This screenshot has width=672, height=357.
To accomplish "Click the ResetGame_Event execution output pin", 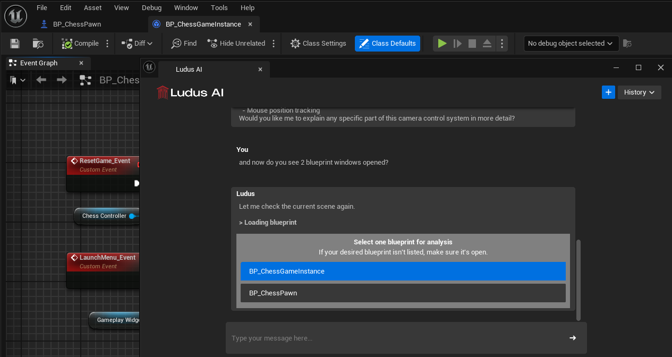I will (137, 183).
